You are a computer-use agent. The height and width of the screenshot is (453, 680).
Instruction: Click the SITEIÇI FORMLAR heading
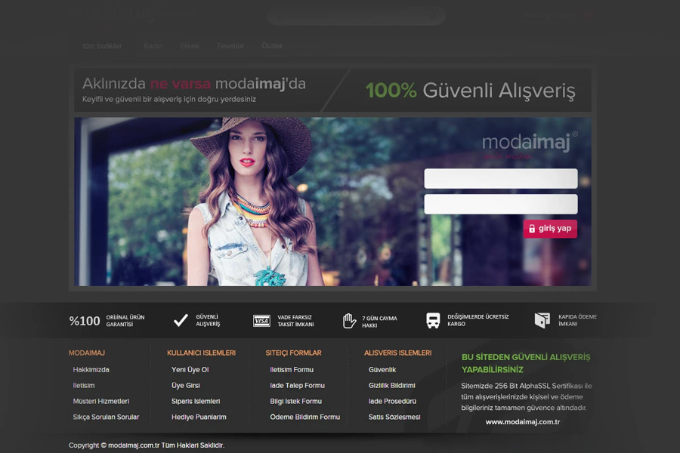(294, 353)
